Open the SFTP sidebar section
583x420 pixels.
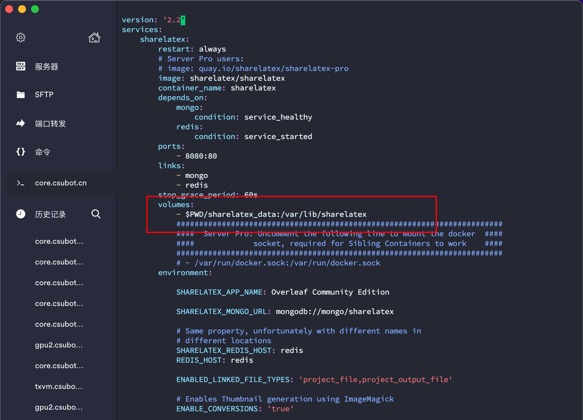click(x=44, y=95)
